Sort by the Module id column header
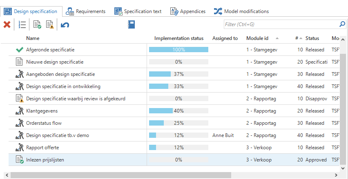This screenshot has width=348, height=179. click(257, 38)
